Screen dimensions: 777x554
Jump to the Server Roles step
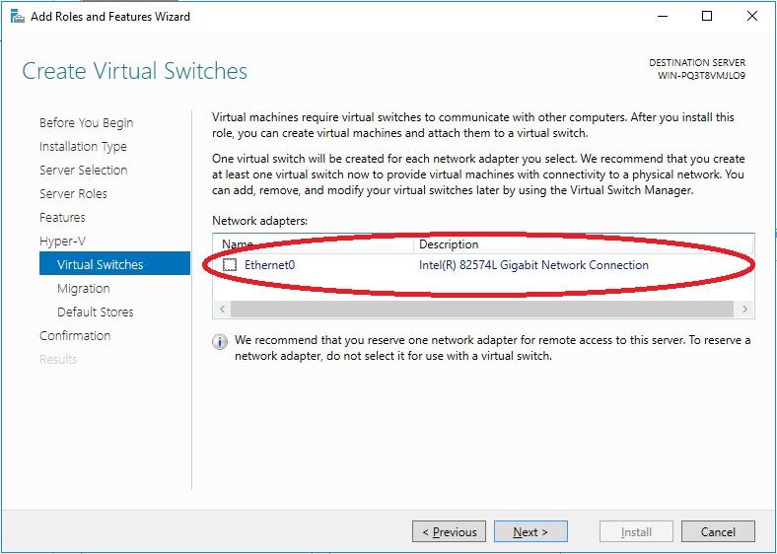[x=73, y=194]
